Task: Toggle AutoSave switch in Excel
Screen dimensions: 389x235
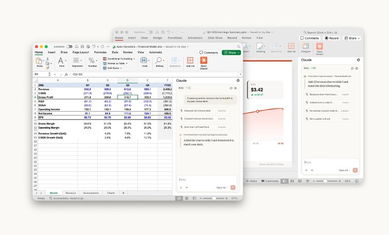Action: coord(69,46)
